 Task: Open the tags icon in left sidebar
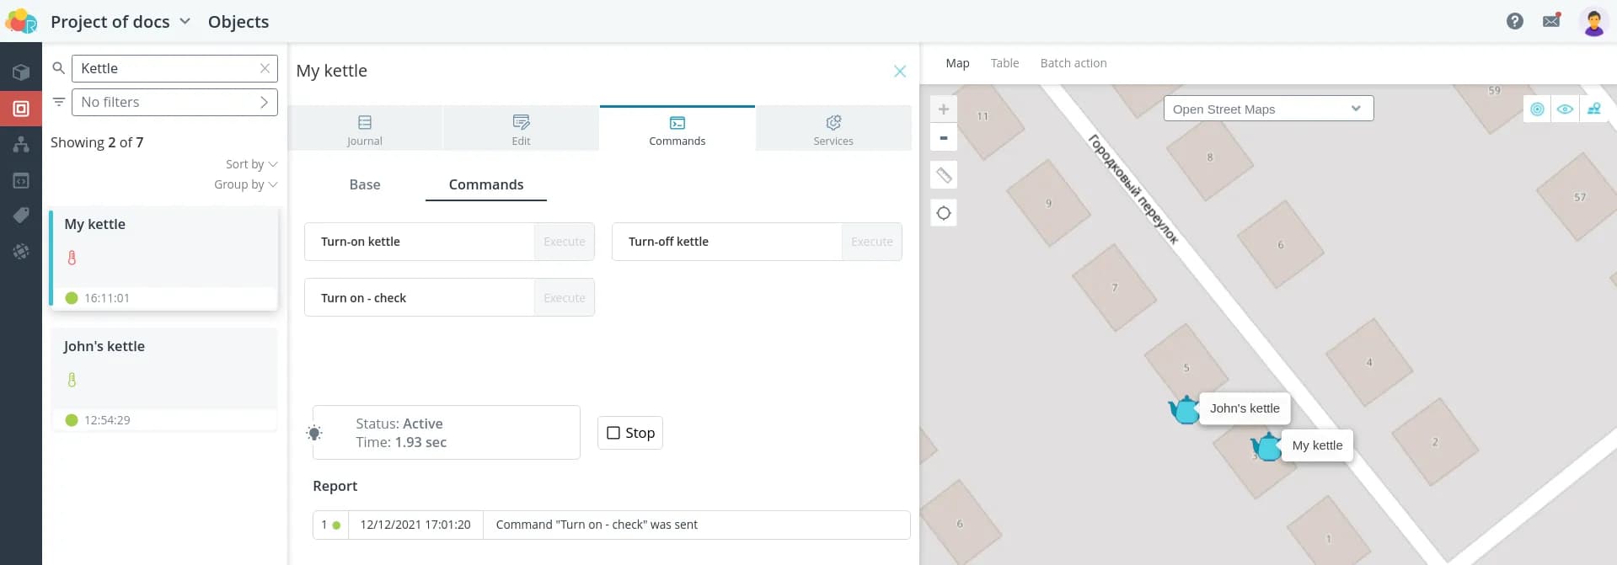21,216
